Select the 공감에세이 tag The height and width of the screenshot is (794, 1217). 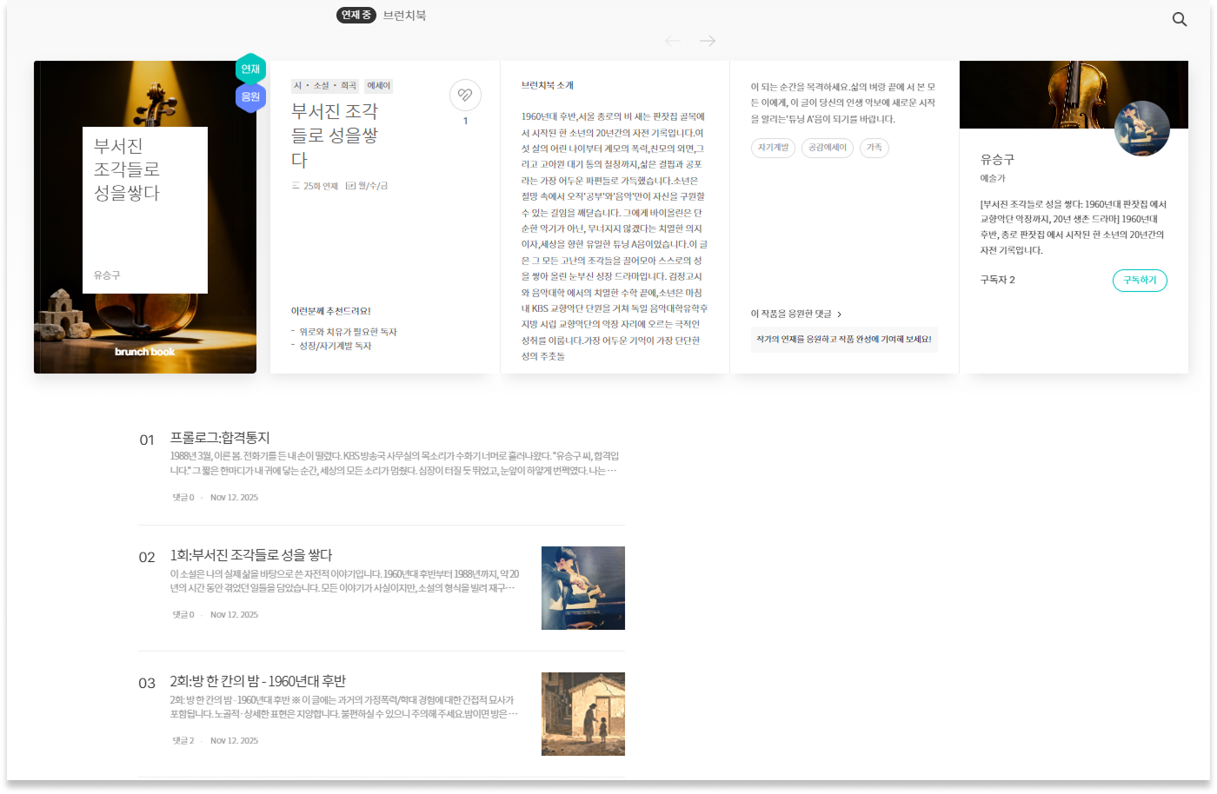point(827,148)
